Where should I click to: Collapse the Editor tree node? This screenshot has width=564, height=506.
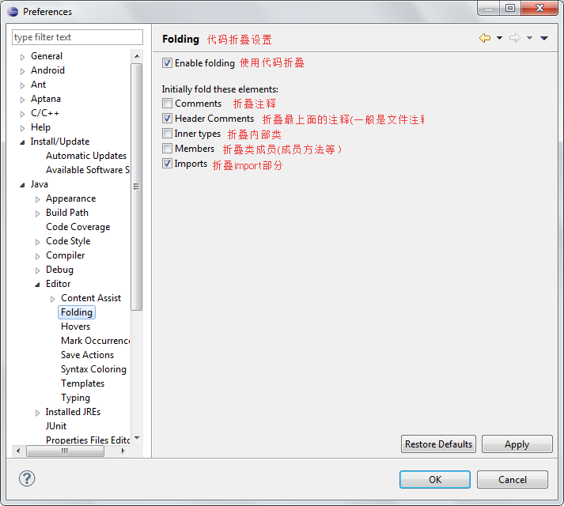(38, 285)
